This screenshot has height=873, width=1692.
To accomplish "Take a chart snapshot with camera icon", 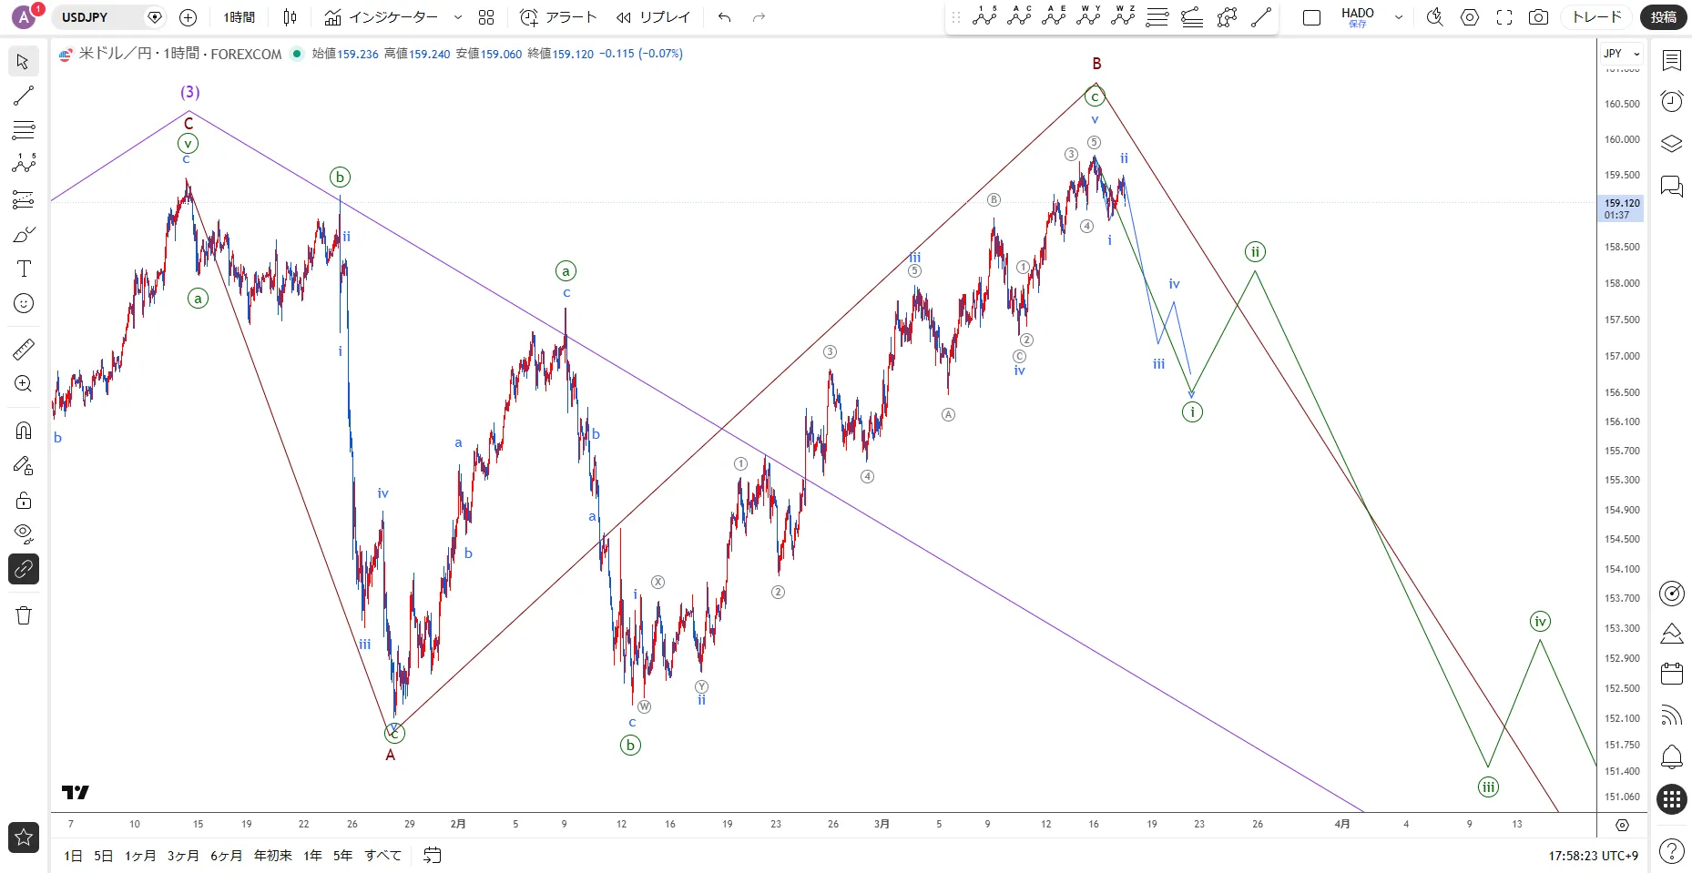I will (1538, 17).
